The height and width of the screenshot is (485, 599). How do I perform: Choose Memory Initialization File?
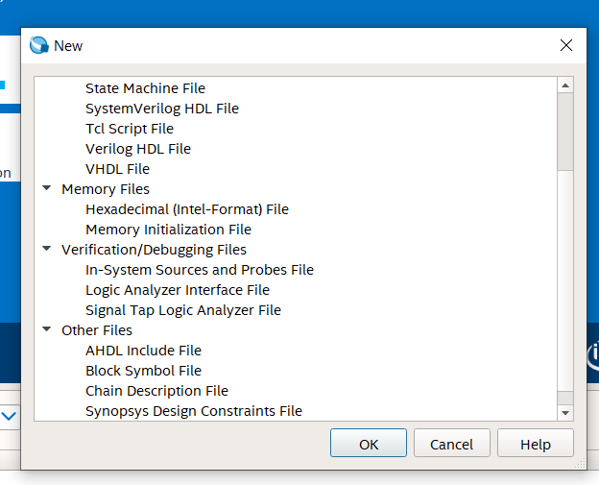click(x=168, y=230)
